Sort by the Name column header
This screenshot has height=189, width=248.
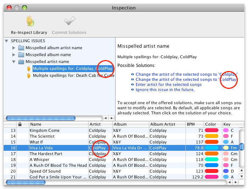(x=59, y=124)
